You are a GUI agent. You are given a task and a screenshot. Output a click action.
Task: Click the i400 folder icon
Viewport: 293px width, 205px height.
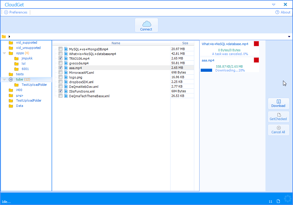(x=11, y=90)
